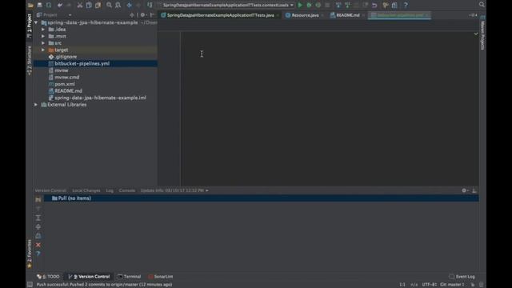Click Expand All icon in Update Info toolbar
Screen dimensions: 512x288
[x=38, y=218]
